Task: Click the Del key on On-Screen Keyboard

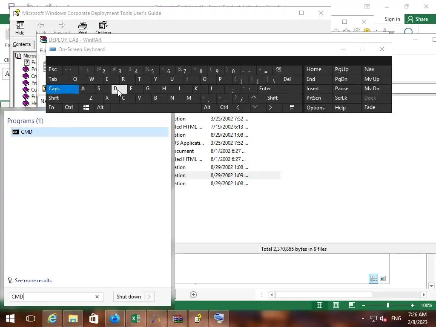Action: [x=291, y=79]
